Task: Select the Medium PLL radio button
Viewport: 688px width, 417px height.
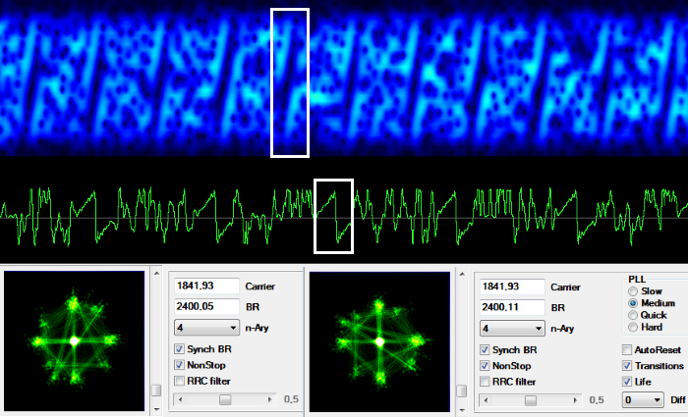Action: tap(633, 303)
